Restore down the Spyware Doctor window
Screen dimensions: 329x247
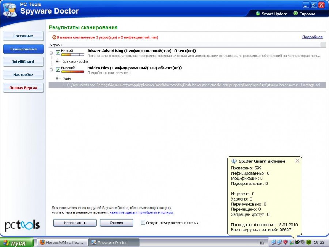[x=314, y=5]
